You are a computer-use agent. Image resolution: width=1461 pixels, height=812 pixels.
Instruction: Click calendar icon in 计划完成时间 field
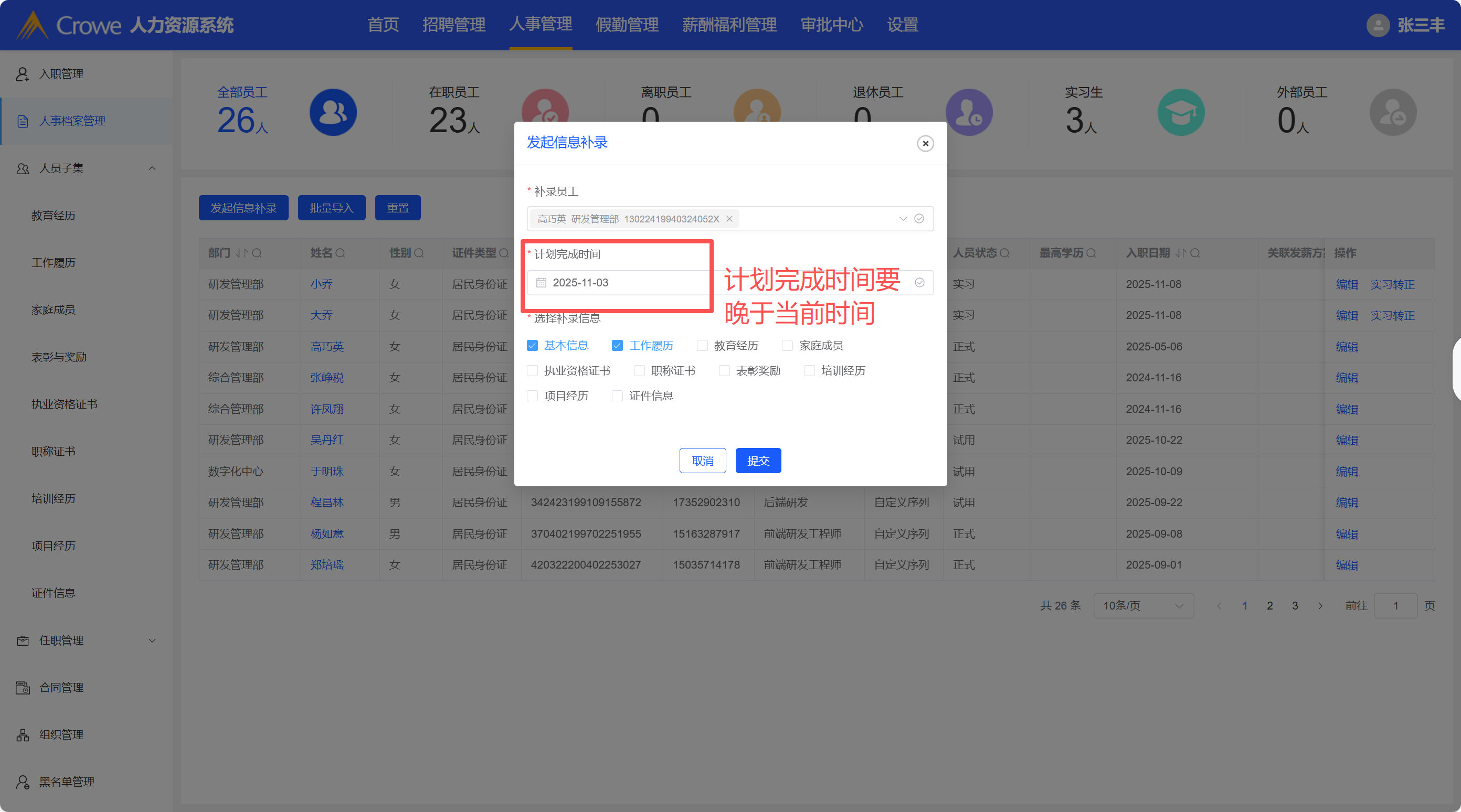541,282
